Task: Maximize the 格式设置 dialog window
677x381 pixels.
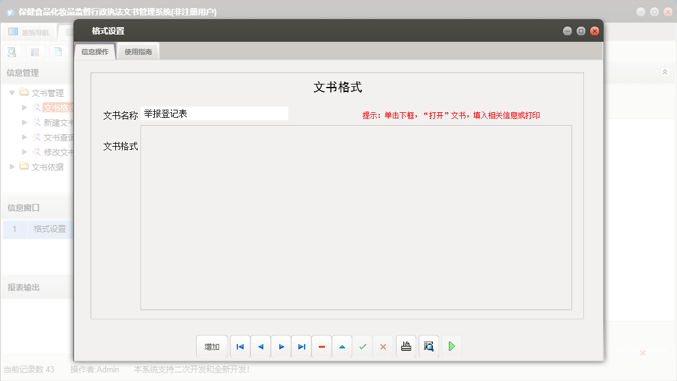Action: pos(581,31)
